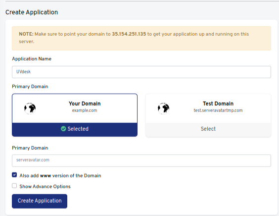Choose the Your Domain card title
The height and width of the screenshot is (216, 279).
(x=85, y=104)
